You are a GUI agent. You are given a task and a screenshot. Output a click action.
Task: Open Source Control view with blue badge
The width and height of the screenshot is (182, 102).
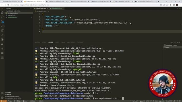pyautogui.click(x=2, y=22)
